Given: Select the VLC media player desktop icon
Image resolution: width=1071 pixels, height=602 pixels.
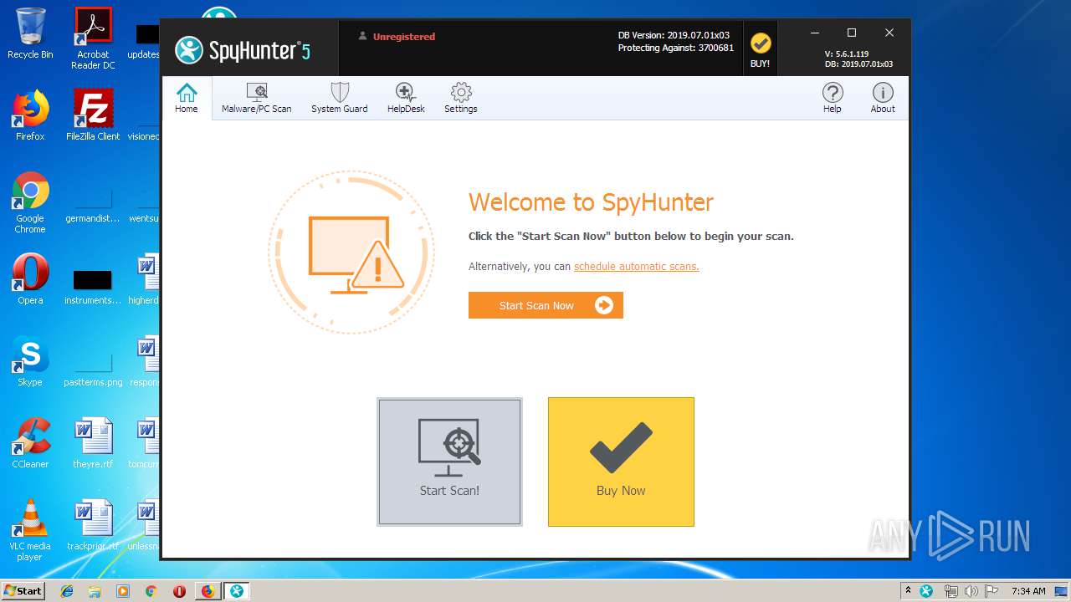Looking at the screenshot, I should [x=30, y=530].
